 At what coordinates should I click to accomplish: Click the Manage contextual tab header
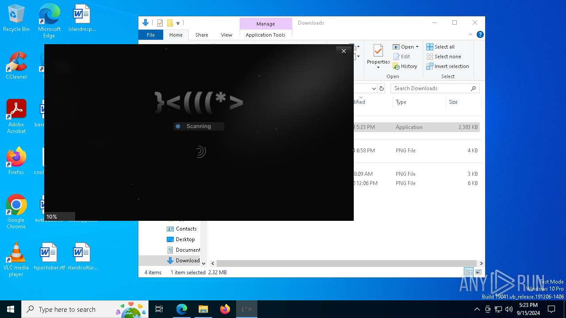266,24
